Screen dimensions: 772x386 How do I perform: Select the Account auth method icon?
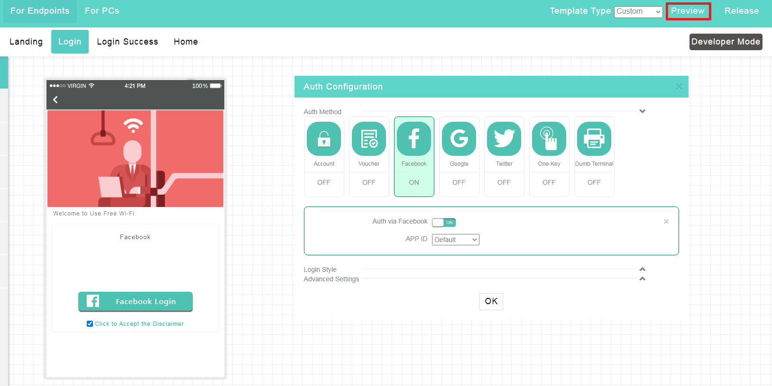[x=324, y=139]
